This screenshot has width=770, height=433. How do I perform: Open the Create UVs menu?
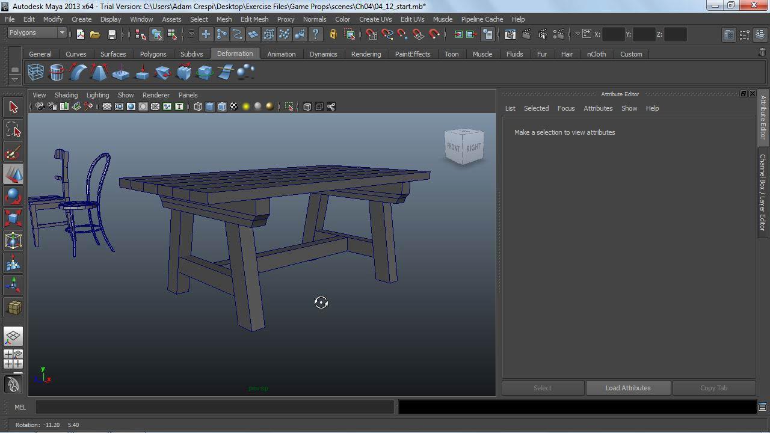click(x=375, y=19)
